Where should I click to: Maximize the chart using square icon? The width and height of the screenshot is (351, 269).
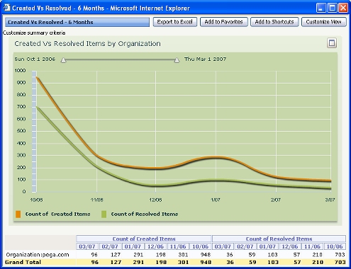(332, 43)
